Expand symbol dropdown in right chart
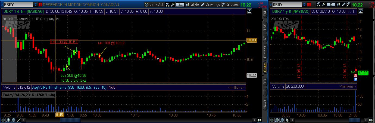The width and height of the screenshot is (375, 123). (x=304, y=5)
